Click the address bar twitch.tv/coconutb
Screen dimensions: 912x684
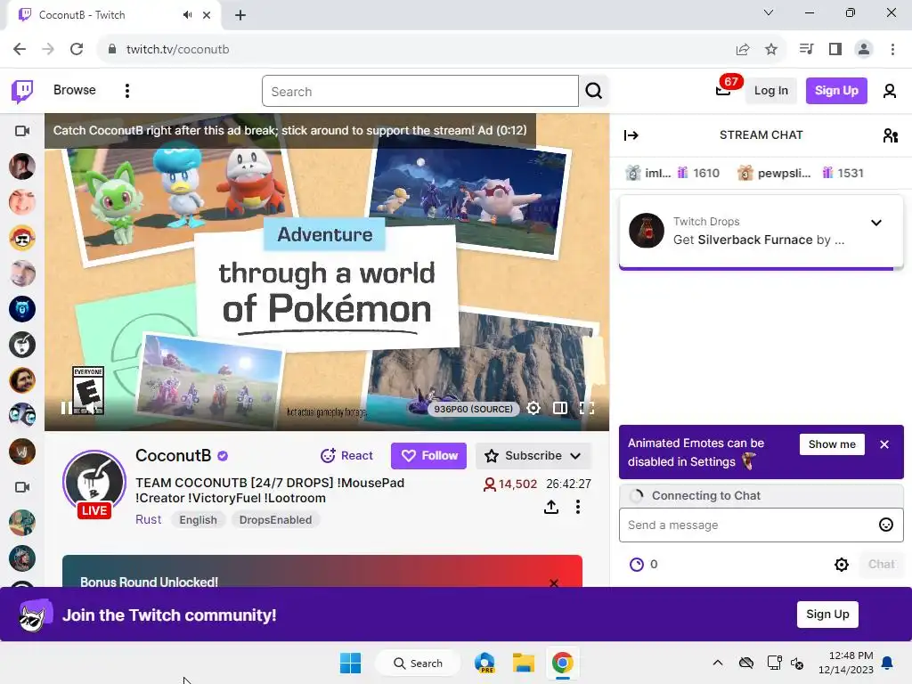point(178,50)
